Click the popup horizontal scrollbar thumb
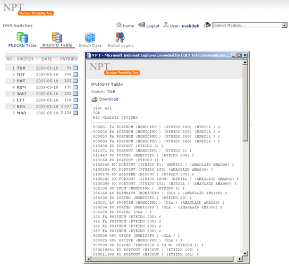This screenshot has width=289, height=266. pos(163,259)
